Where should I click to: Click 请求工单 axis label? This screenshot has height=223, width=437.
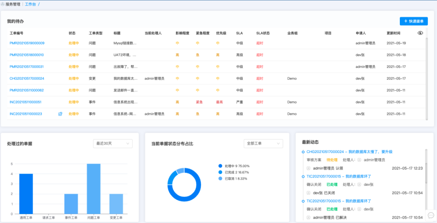[x=49, y=218]
